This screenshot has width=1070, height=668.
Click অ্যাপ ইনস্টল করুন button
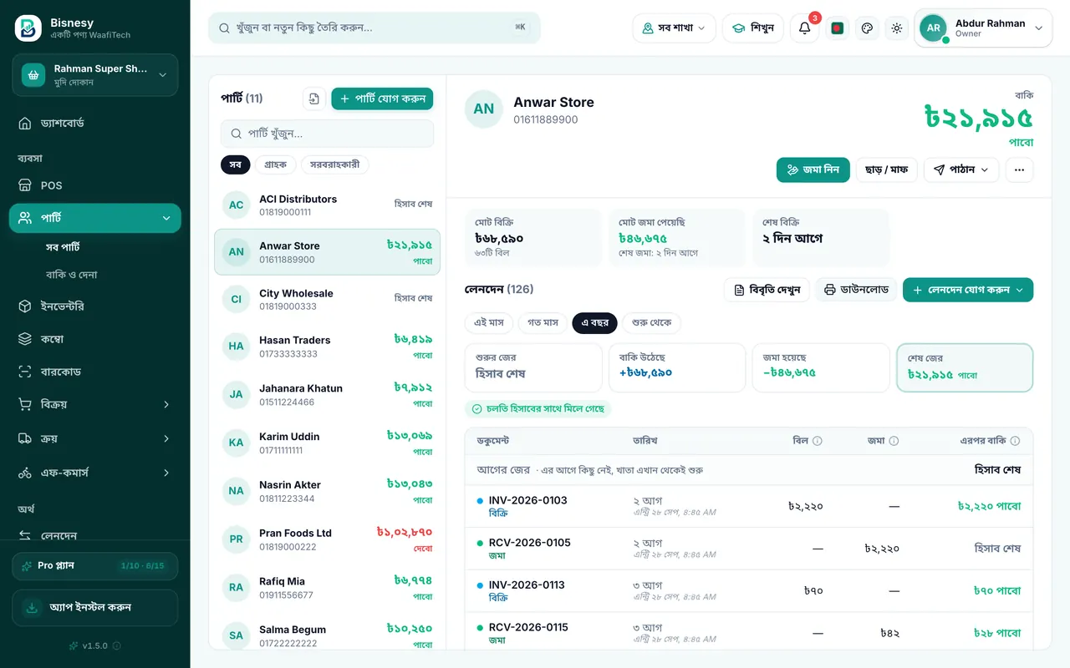click(x=94, y=608)
